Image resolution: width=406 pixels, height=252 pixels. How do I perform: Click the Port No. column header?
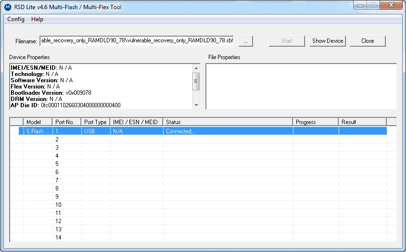click(67, 122)
